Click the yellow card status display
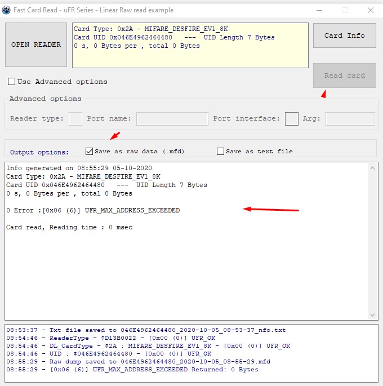This screenshot has width=383, height=386. pos(190,45)
